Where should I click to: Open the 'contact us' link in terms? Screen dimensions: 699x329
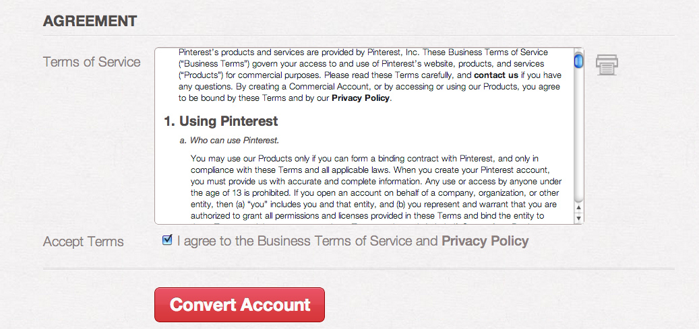(x=496, y=75)
